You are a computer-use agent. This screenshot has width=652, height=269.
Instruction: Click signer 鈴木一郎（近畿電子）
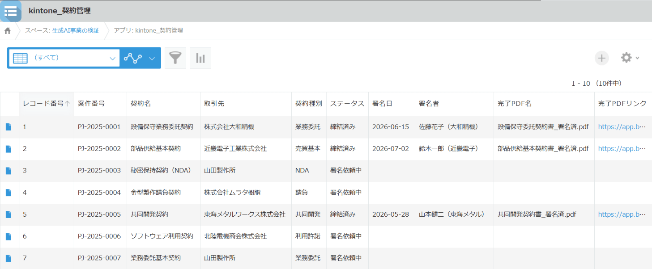(x=449, y=149)
